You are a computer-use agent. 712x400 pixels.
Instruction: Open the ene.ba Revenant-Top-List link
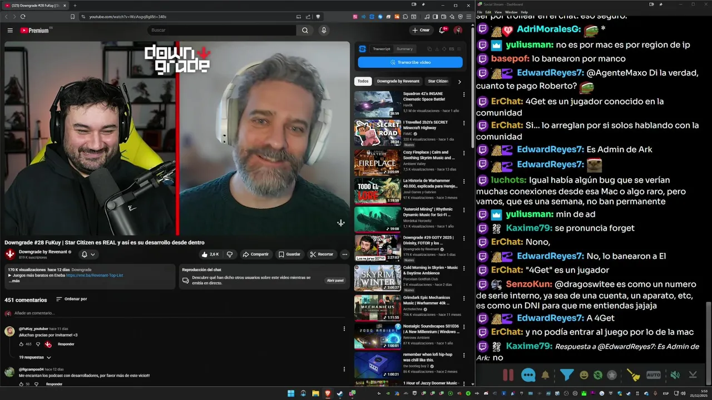(x=95, y=275)
